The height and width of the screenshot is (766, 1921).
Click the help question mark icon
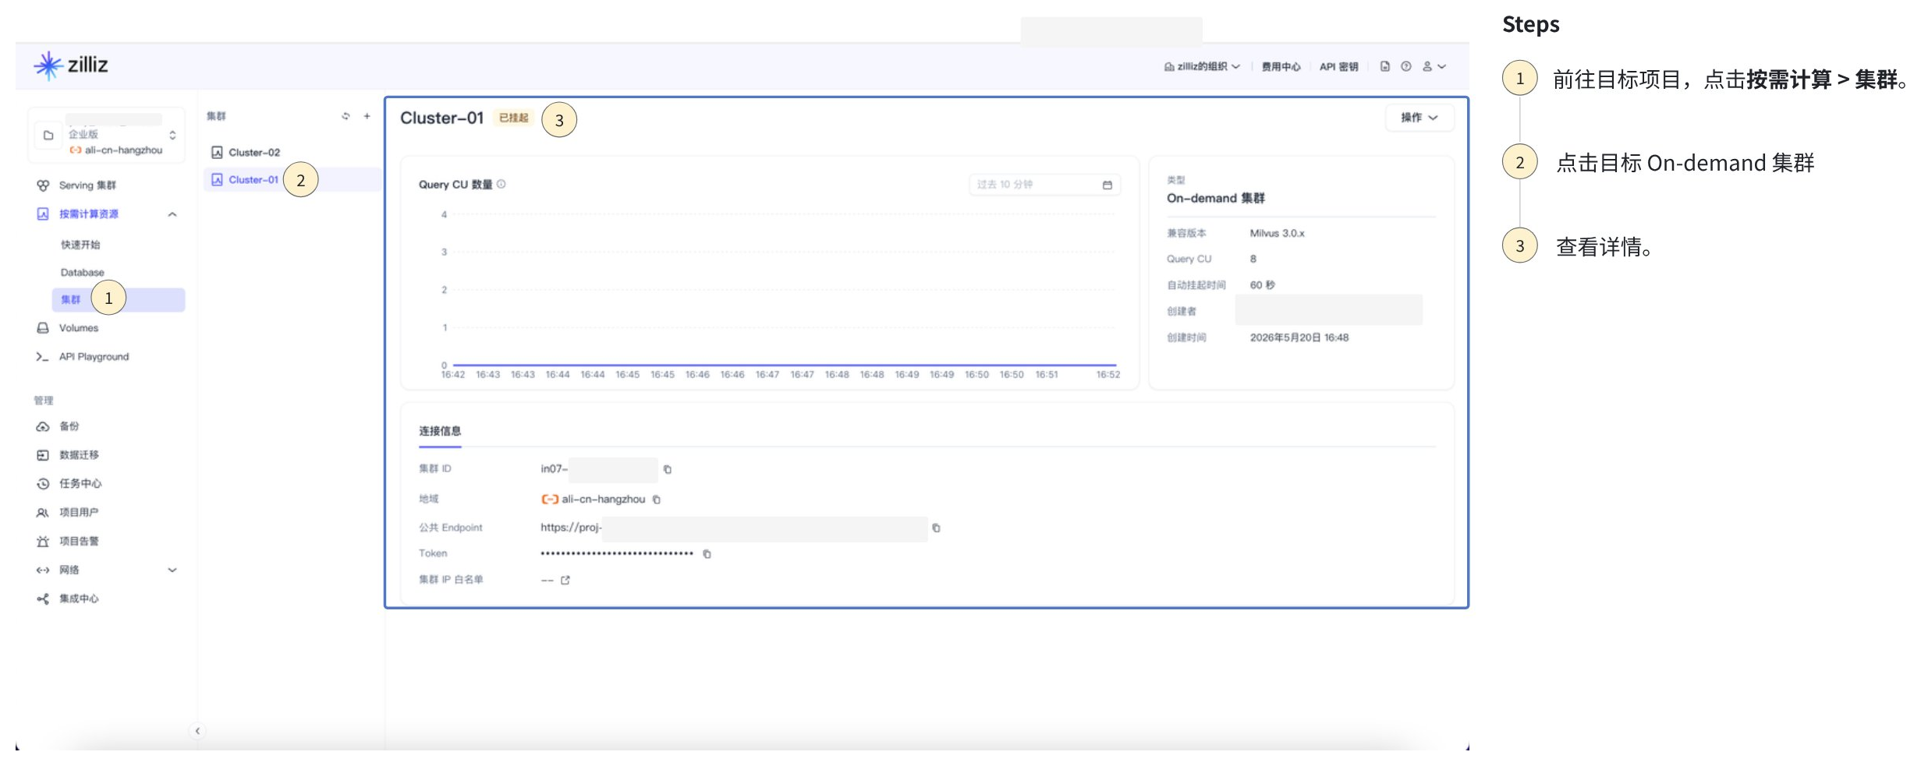click(x=1406, y=66)
